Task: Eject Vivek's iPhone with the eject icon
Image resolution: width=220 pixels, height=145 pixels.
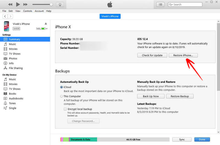Action: [x=46, y=24]
